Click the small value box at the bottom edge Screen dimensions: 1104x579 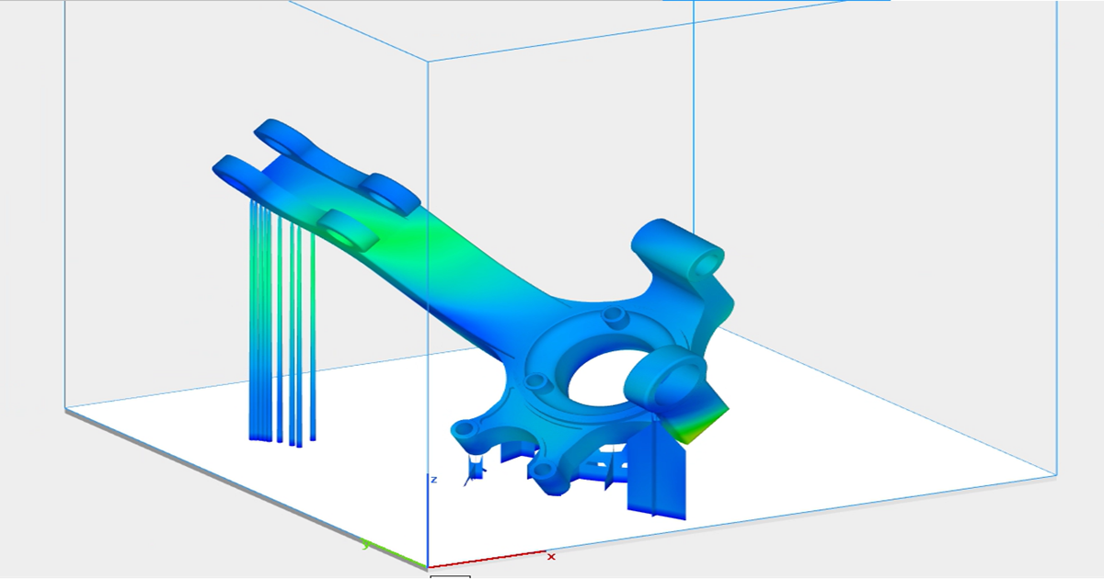(x=449, y=576)
